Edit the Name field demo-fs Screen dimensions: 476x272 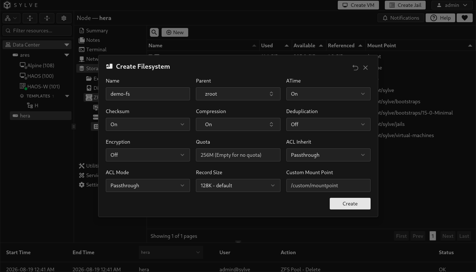tap(148, 94)
